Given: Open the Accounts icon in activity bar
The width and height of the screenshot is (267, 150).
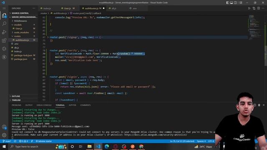Looking at the screenshot, I should pyautogui.click(x=4, y=127).
